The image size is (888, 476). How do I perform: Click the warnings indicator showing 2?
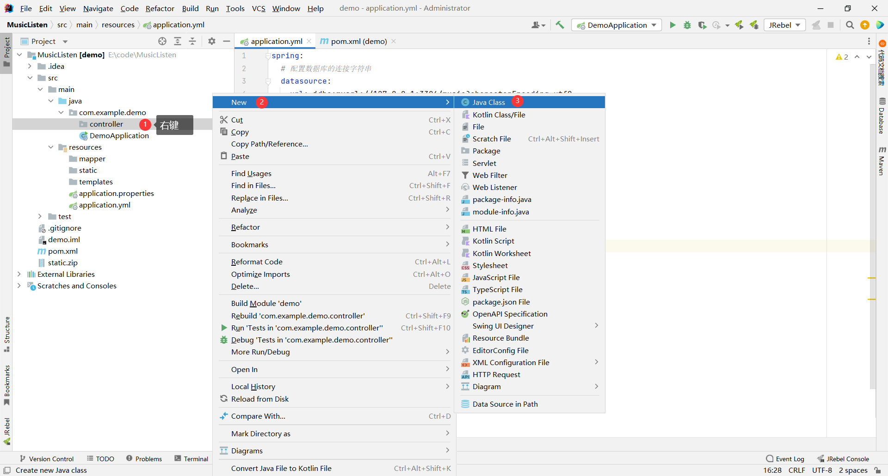[842, 57]
